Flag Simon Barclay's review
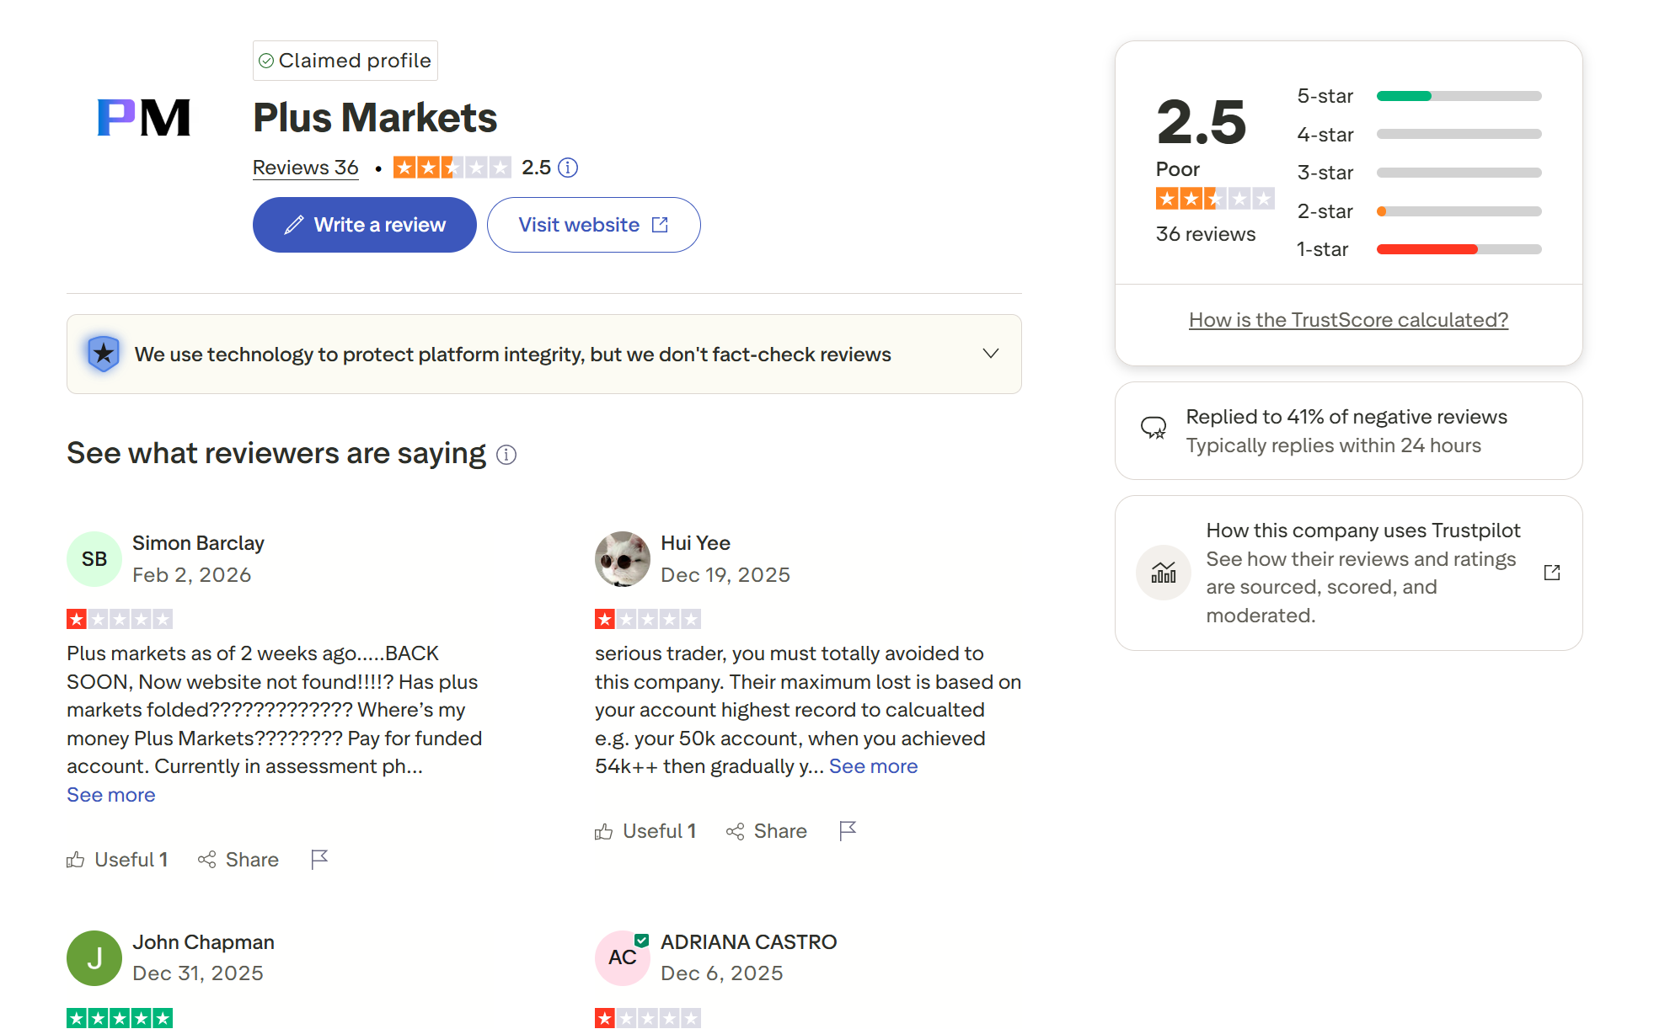Viewport: 1654px width, 1029px height. click(x=319, y=859)
